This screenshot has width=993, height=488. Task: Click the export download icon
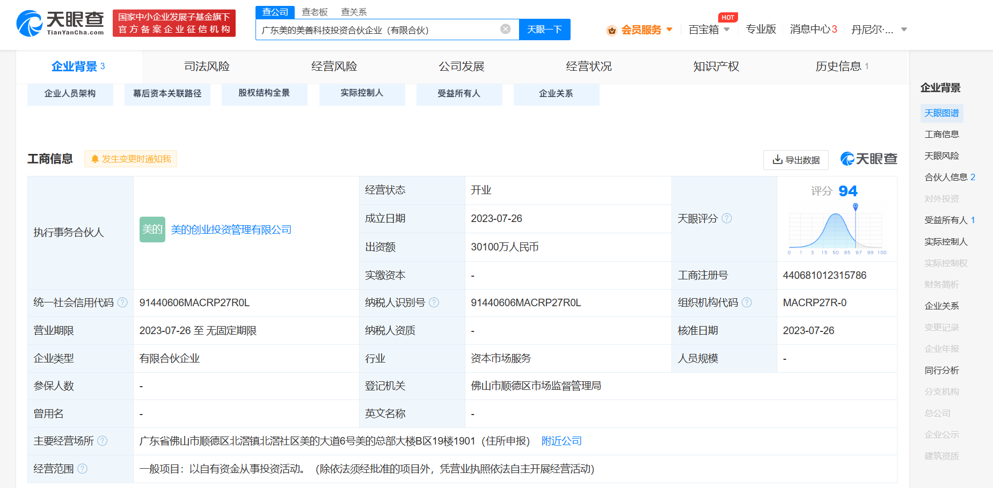[777, 159]
